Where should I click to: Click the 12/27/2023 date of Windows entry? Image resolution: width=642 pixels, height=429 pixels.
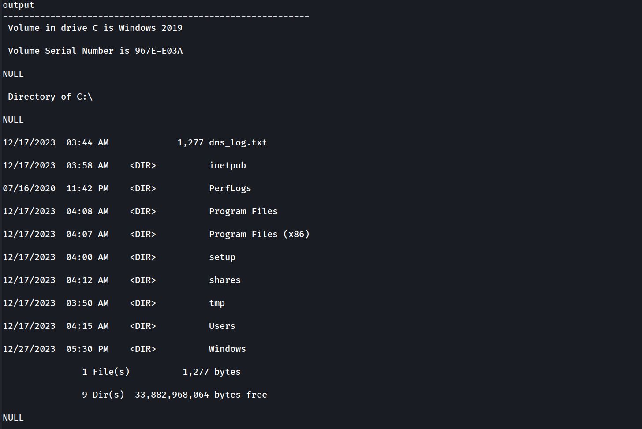pyautogui.click(x=29, y=349)
